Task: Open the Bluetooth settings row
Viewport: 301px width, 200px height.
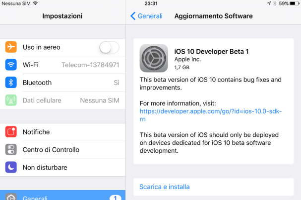Action: coord(62,83)
